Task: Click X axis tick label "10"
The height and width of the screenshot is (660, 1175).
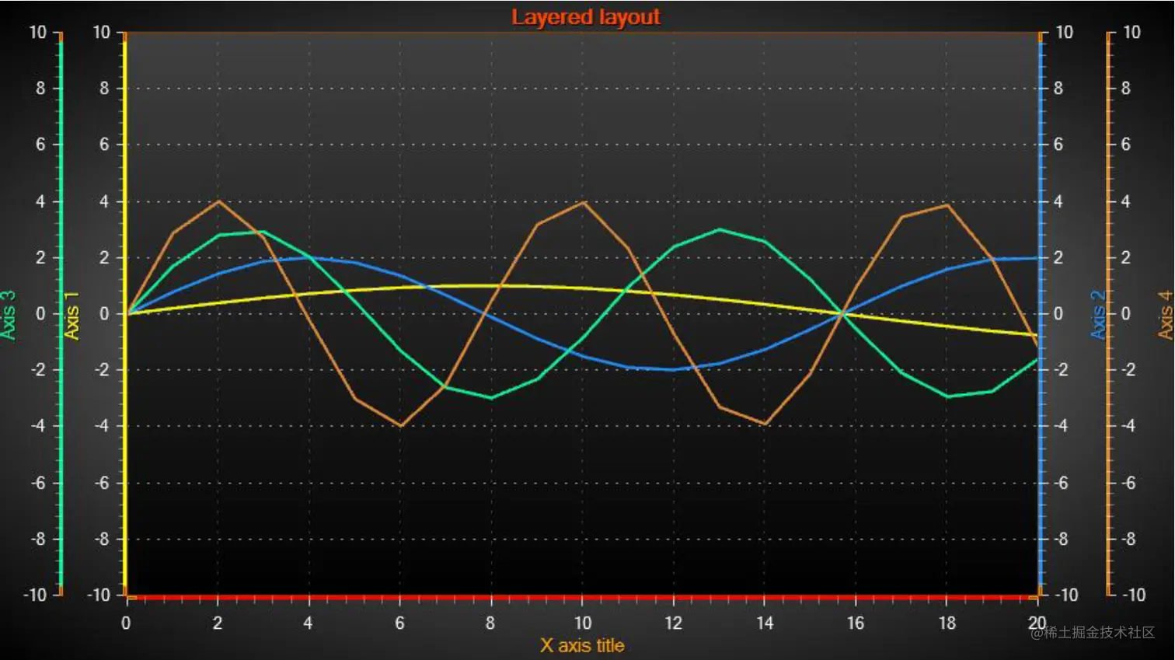Action: (x=582, y=623)
